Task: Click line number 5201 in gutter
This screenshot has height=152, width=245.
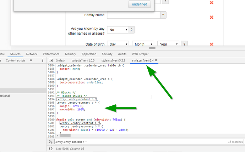Action: pyautogui.click(x=51, y=123)
